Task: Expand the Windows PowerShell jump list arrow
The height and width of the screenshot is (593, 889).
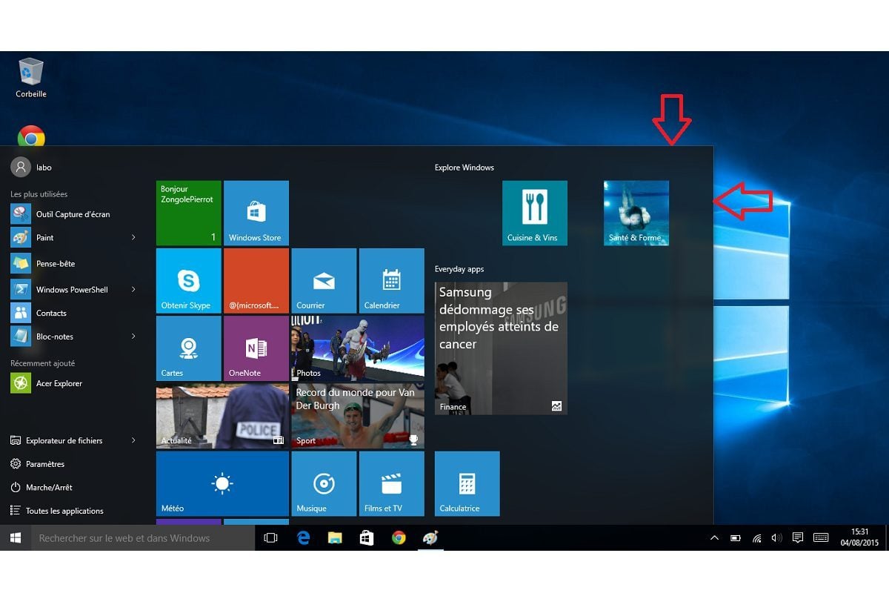Action: coord(133,289)
